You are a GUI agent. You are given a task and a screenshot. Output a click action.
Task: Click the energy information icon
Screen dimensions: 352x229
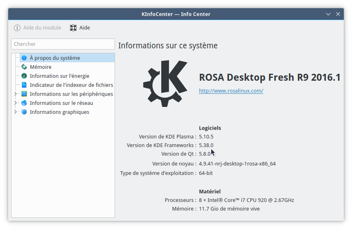point(24,76)
